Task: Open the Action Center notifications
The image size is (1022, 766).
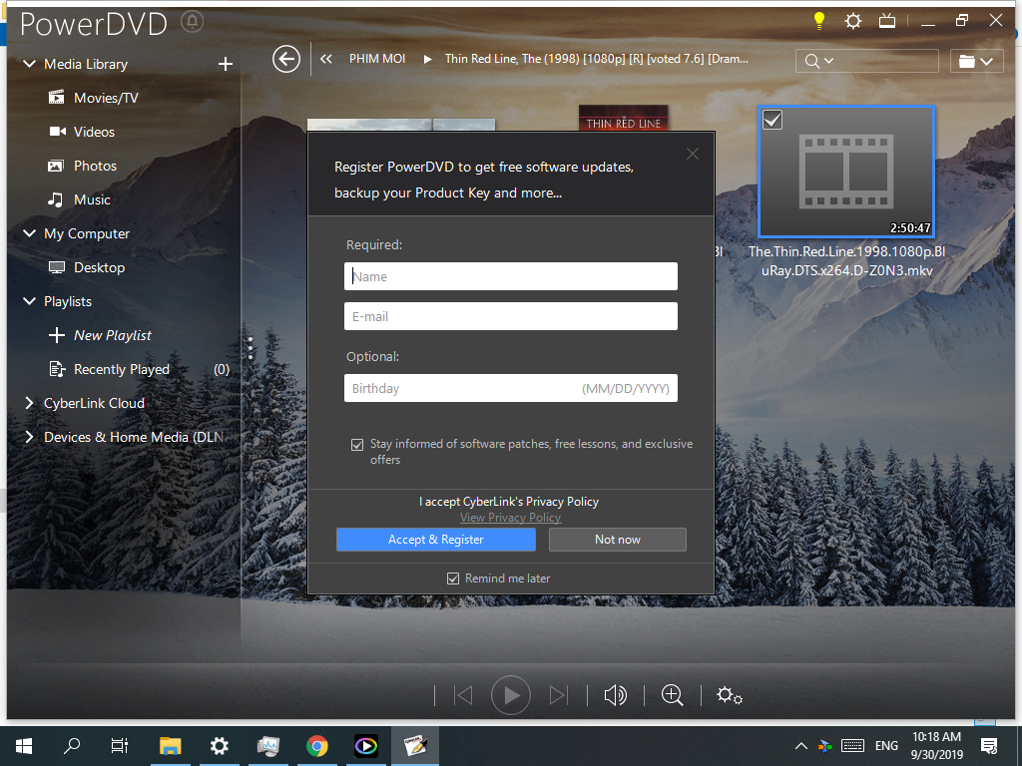Action: click(x=989, y=746)
